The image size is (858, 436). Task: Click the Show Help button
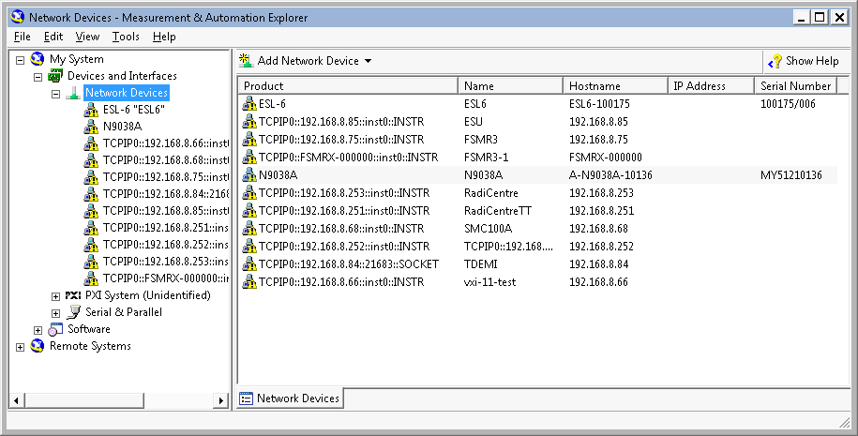[804, 61]
